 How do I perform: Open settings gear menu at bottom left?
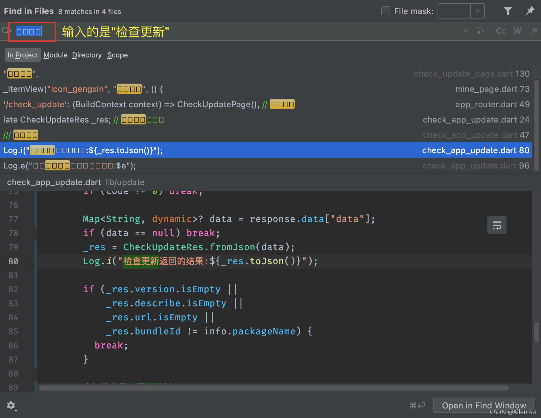[x=11, y=406]
